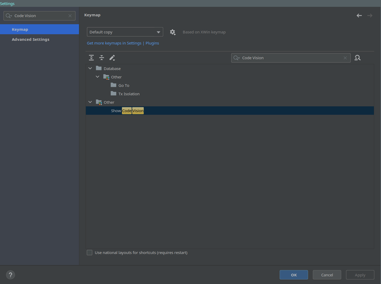Select Advanced Settings in the sidebar

[x=39, y=39]
